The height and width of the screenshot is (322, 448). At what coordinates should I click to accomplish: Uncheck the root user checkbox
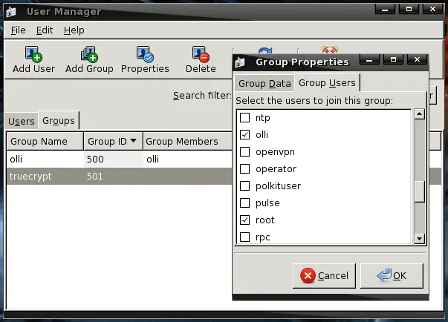245,220
